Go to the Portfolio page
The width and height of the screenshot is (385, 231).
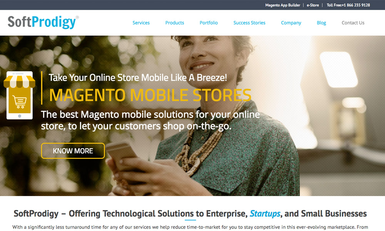click(x=209, y=23)
